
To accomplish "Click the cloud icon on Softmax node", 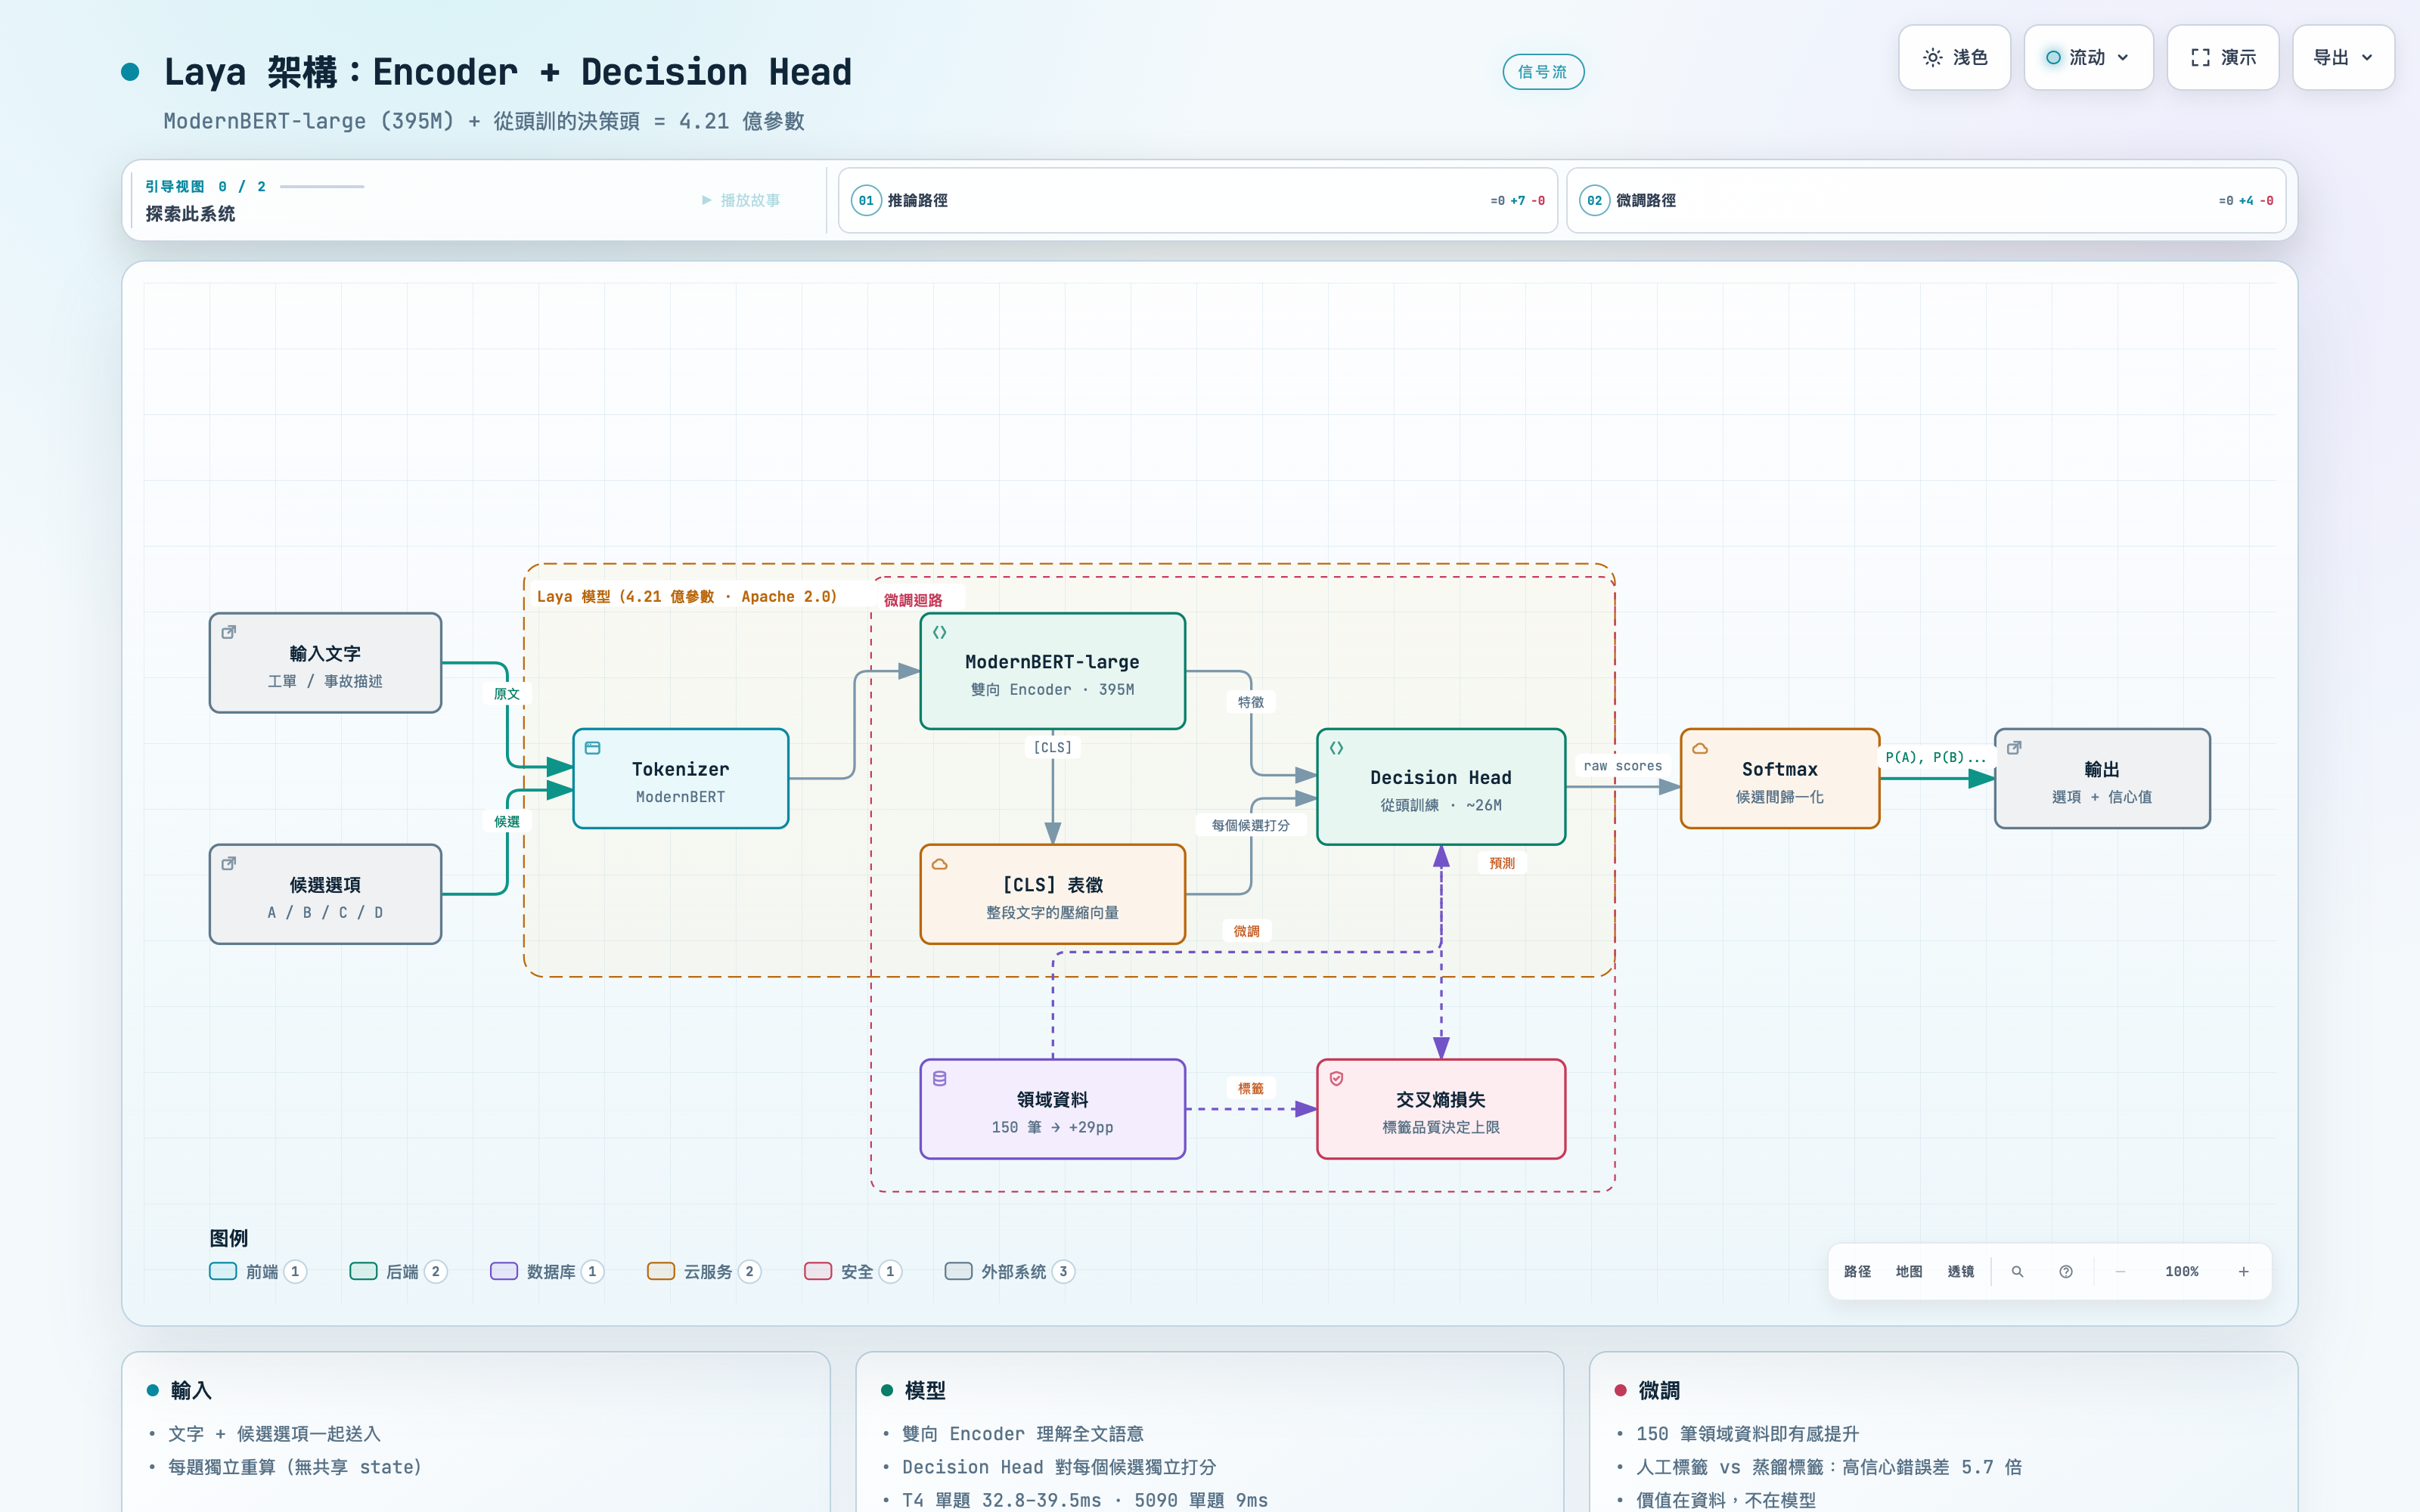I will click(x=1700, y=748).
